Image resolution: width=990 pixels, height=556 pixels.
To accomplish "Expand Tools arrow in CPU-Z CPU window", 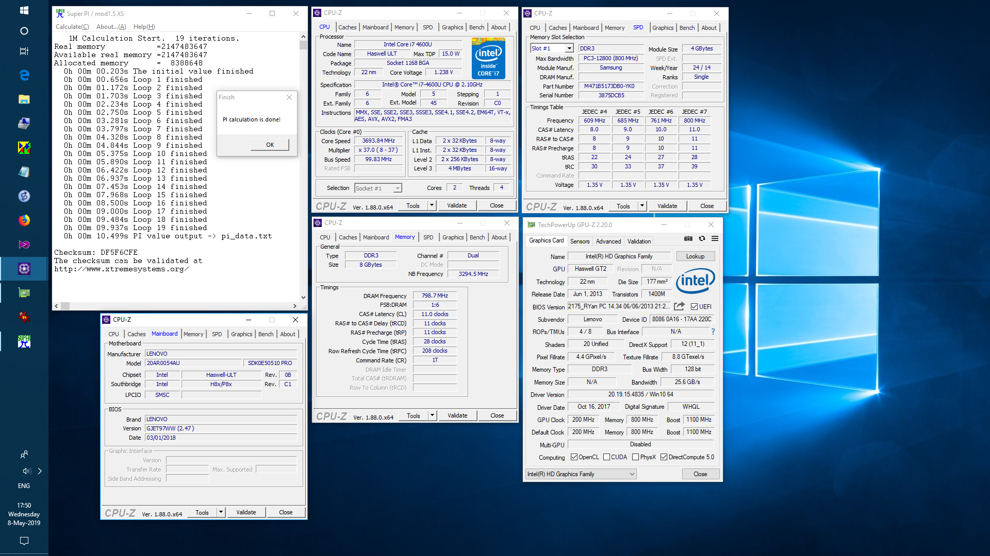I will pos(432,205).
